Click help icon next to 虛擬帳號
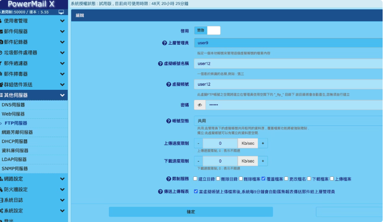This screenshot has height=222, width=384. [168, 84]
